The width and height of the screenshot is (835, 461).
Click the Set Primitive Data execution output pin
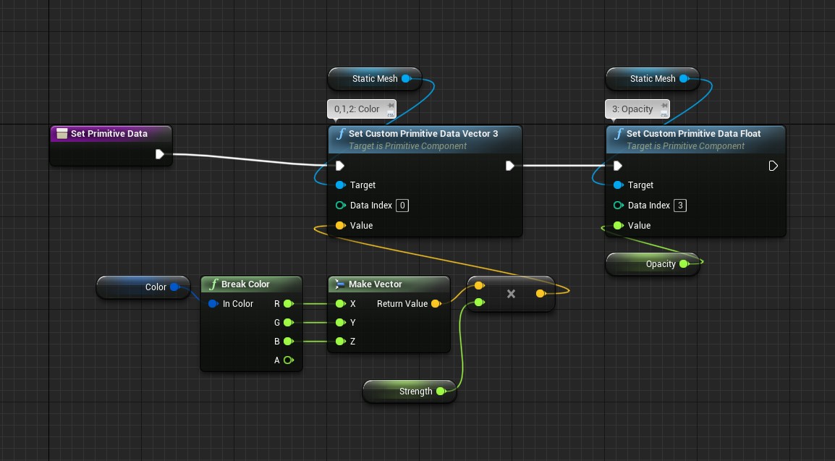160,153
